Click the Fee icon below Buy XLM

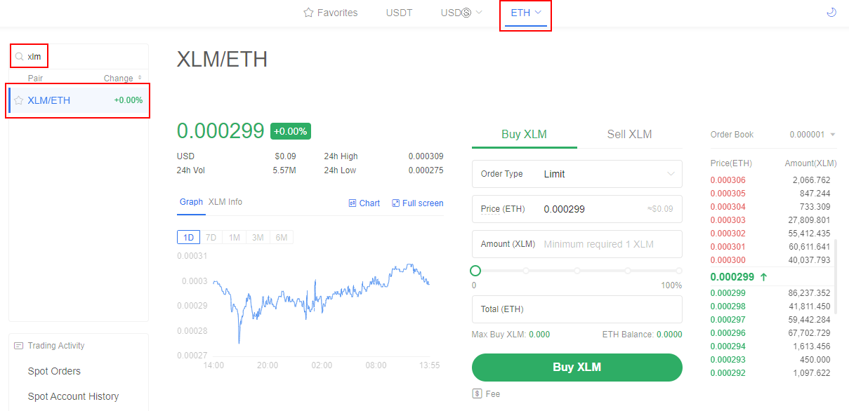point(475,393)
